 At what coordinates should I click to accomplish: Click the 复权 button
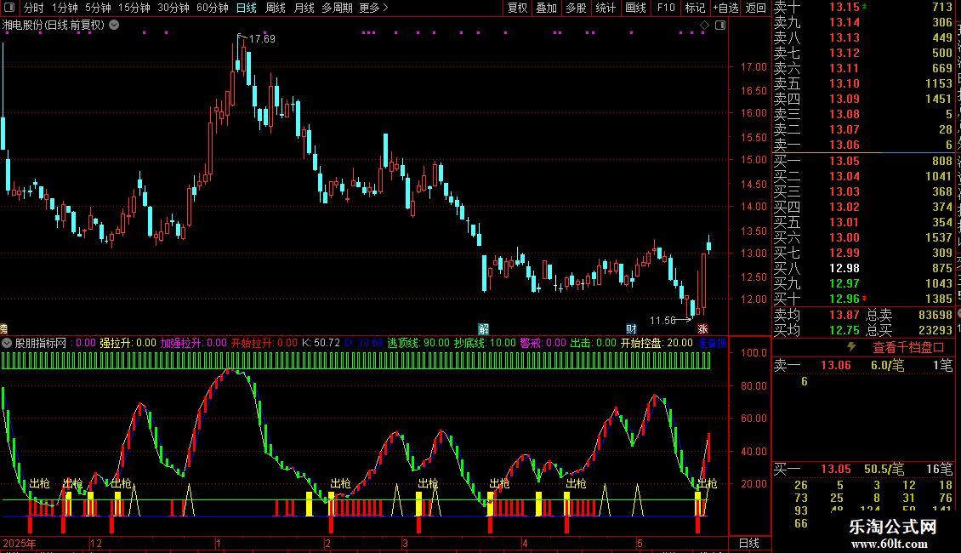(x=517, y=8)
